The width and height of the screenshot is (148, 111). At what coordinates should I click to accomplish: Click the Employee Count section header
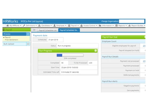coord(123,41)
